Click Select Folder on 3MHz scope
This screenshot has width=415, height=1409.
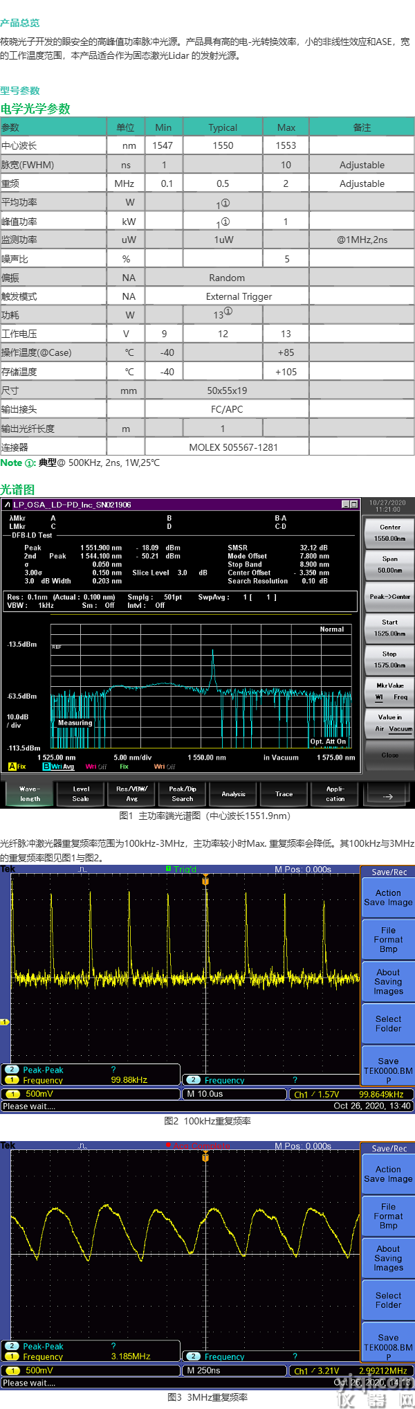coord(388,1300)
